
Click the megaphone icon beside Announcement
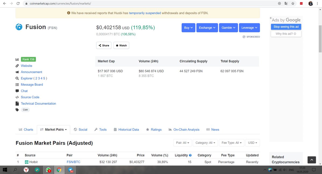[x=17, y=72]
